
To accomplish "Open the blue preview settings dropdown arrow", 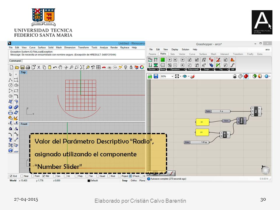I will (x=269, y=76).
